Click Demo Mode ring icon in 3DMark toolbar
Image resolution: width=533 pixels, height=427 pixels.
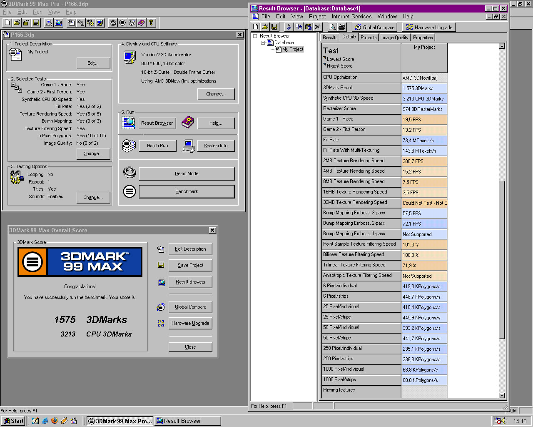pyautogui.click(x=113, y=23)
